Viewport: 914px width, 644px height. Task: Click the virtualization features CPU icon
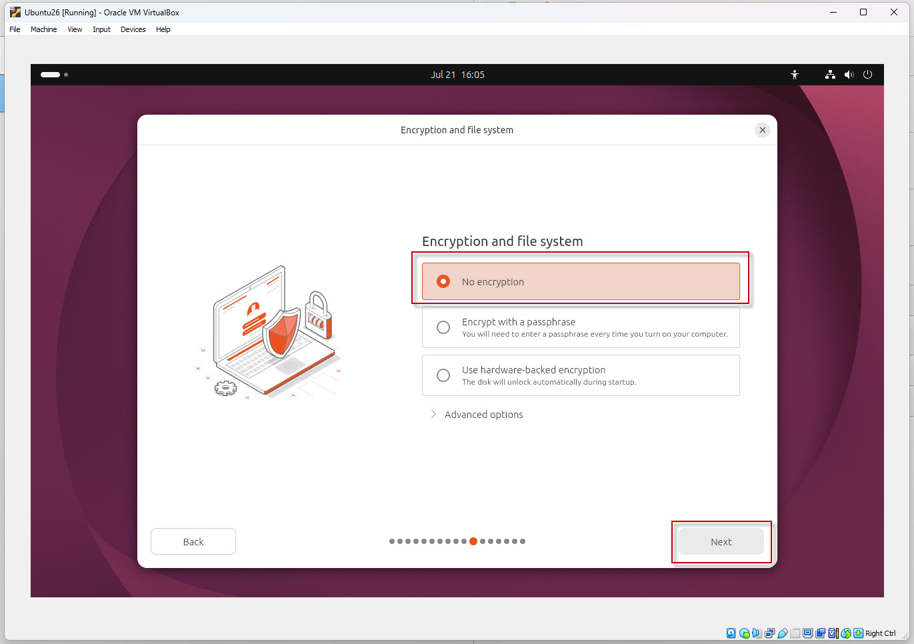[833, 633]
